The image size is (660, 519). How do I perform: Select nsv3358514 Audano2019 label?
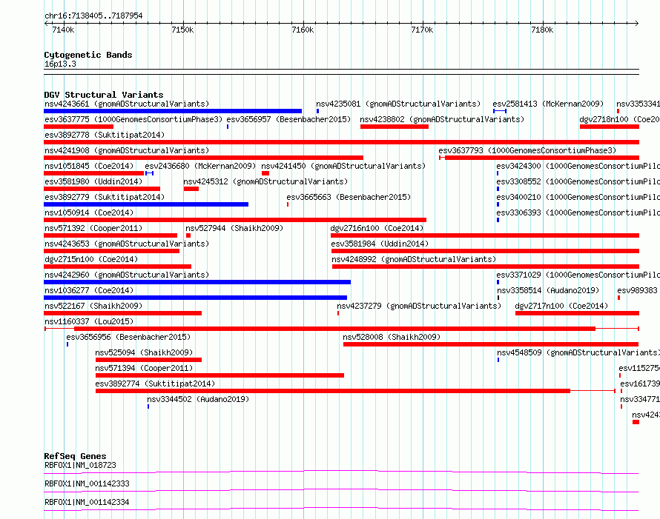point(548,290)
